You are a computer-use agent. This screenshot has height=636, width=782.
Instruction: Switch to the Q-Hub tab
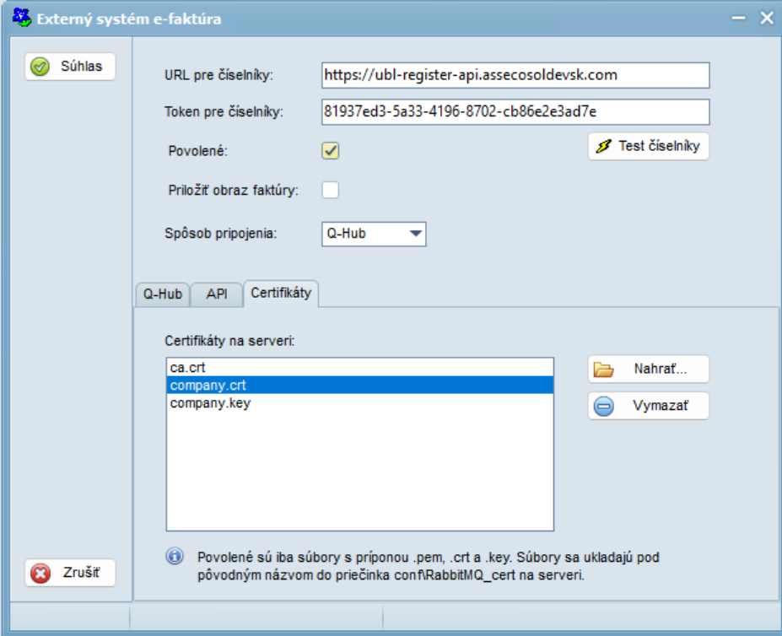coord(163,294)
